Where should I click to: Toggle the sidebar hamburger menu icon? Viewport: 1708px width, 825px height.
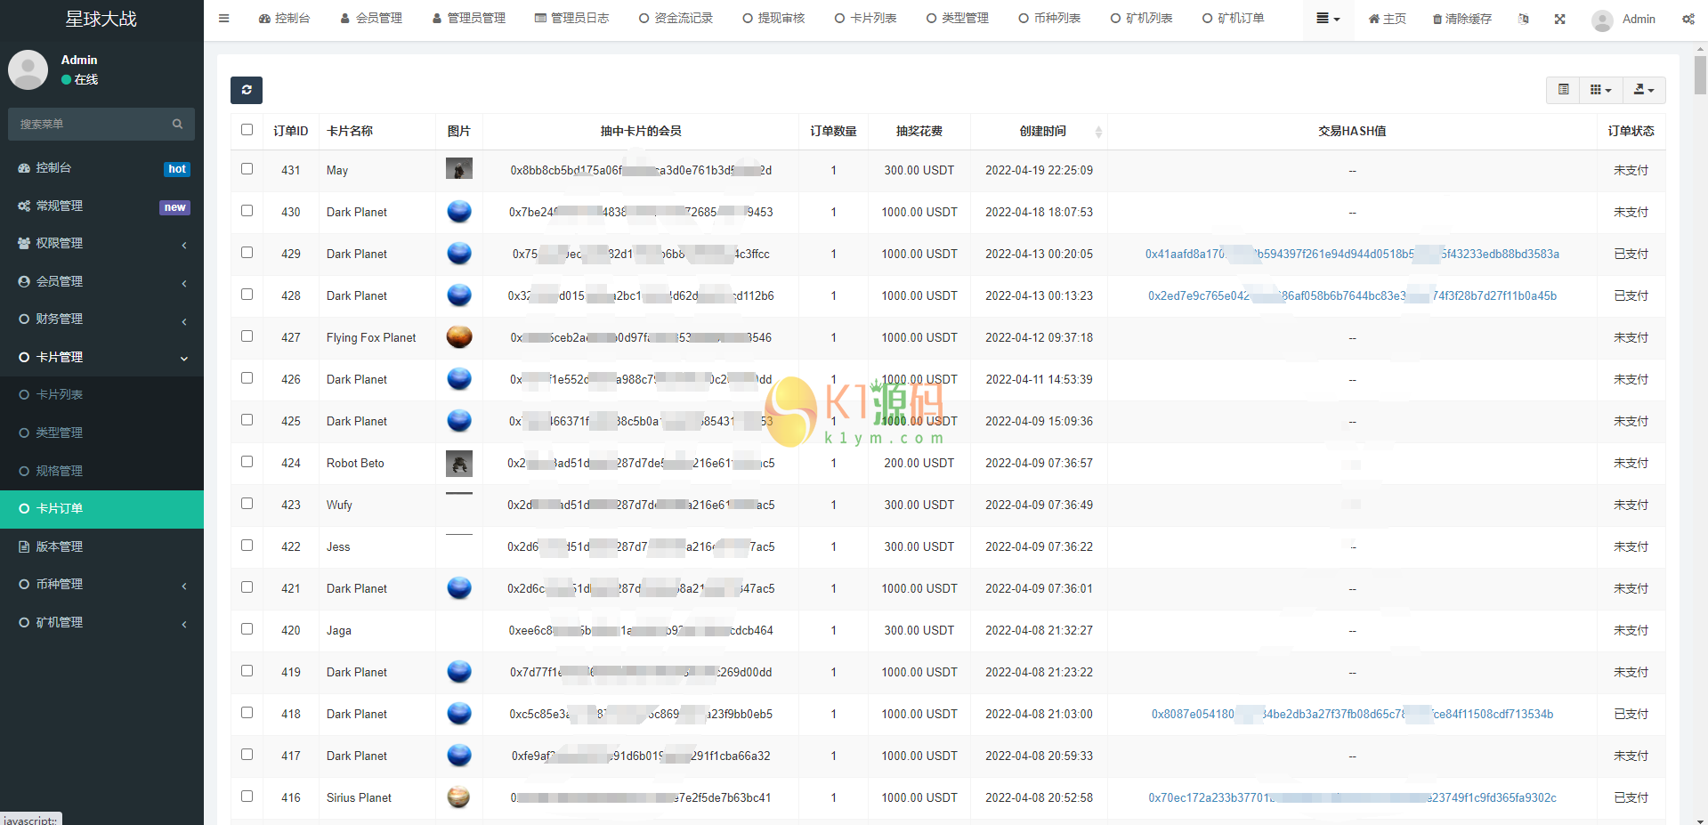(224, 18)
